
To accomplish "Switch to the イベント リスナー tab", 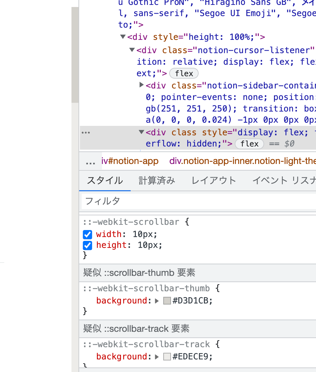I will point(284,180).
